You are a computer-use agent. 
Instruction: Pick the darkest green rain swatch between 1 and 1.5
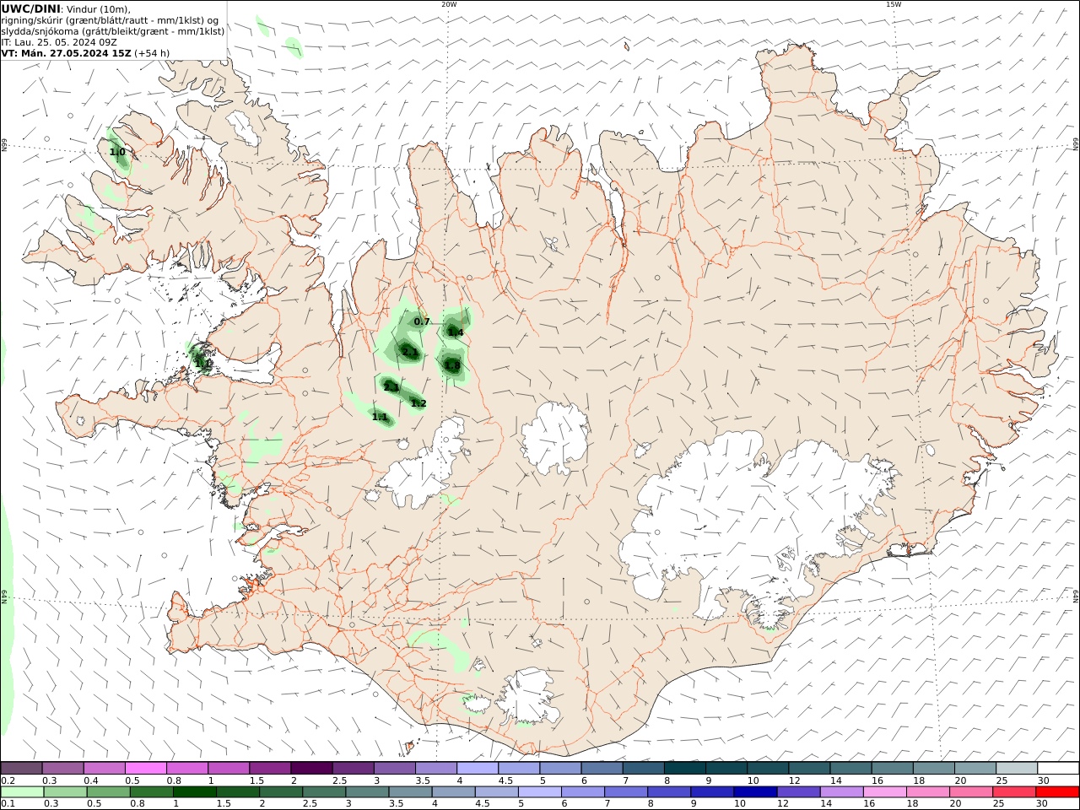coord(195,792)
